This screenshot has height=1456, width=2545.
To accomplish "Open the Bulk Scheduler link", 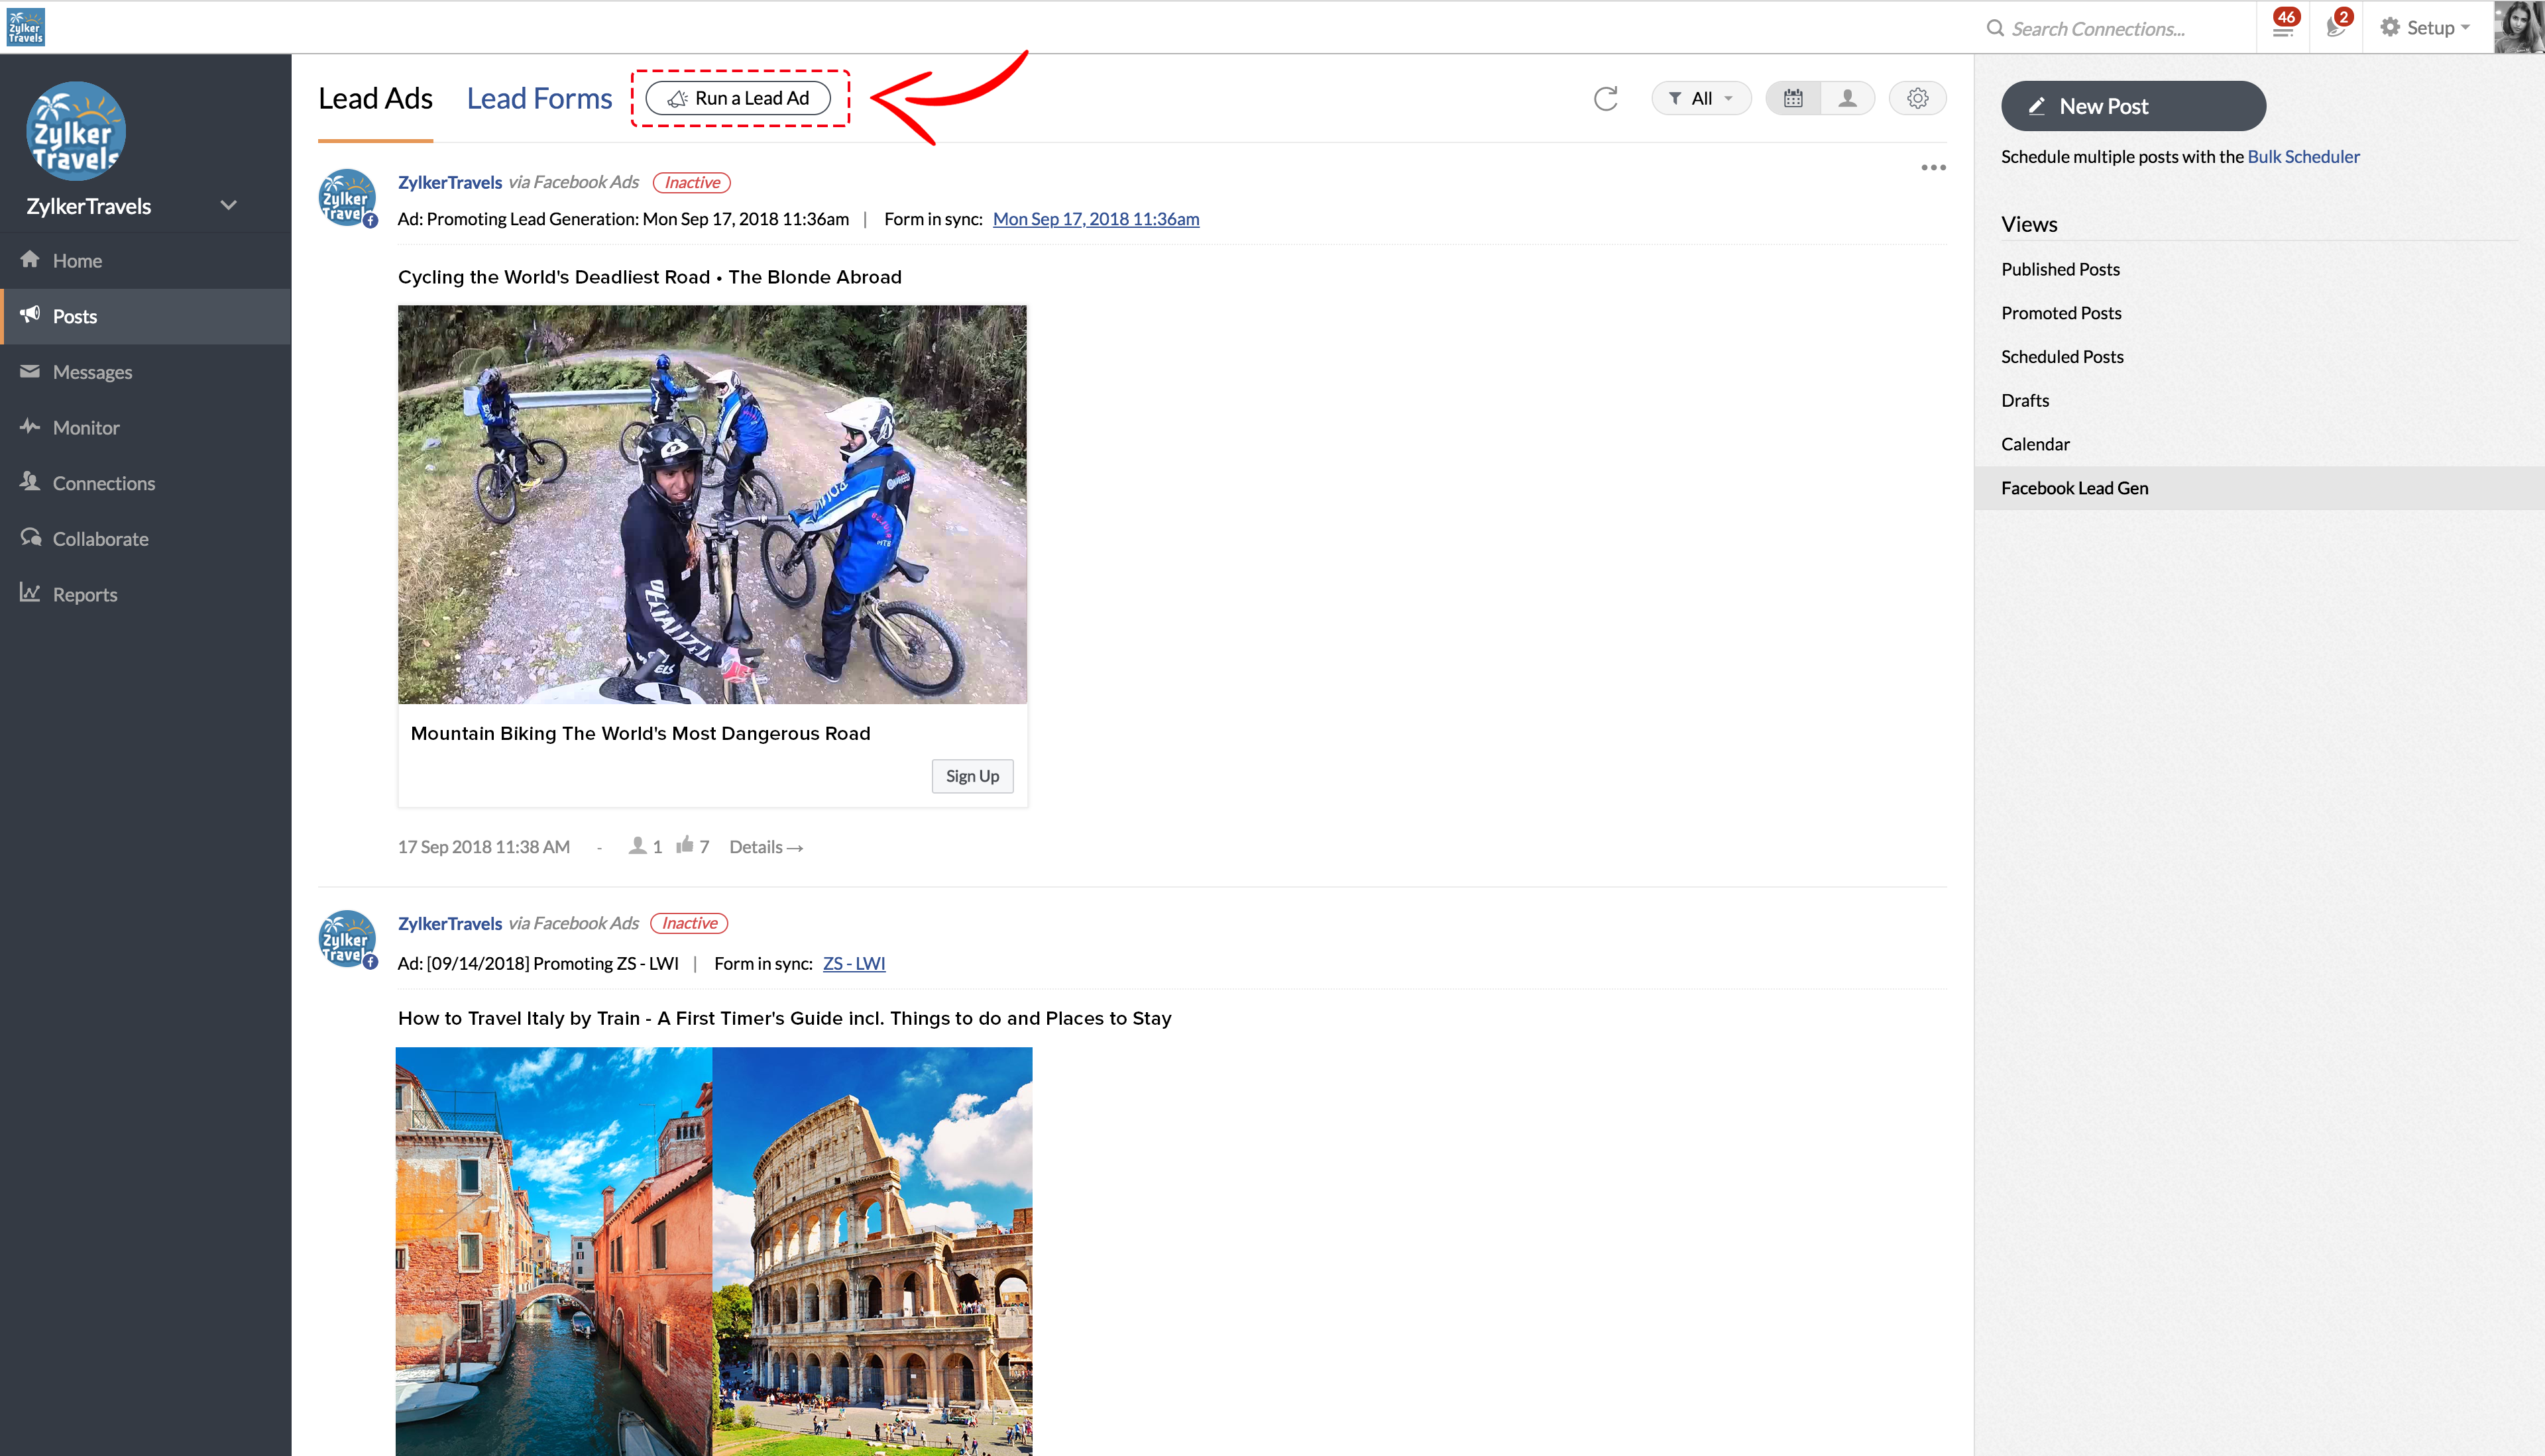I will pyautogui.click(x=2303, y=156).
